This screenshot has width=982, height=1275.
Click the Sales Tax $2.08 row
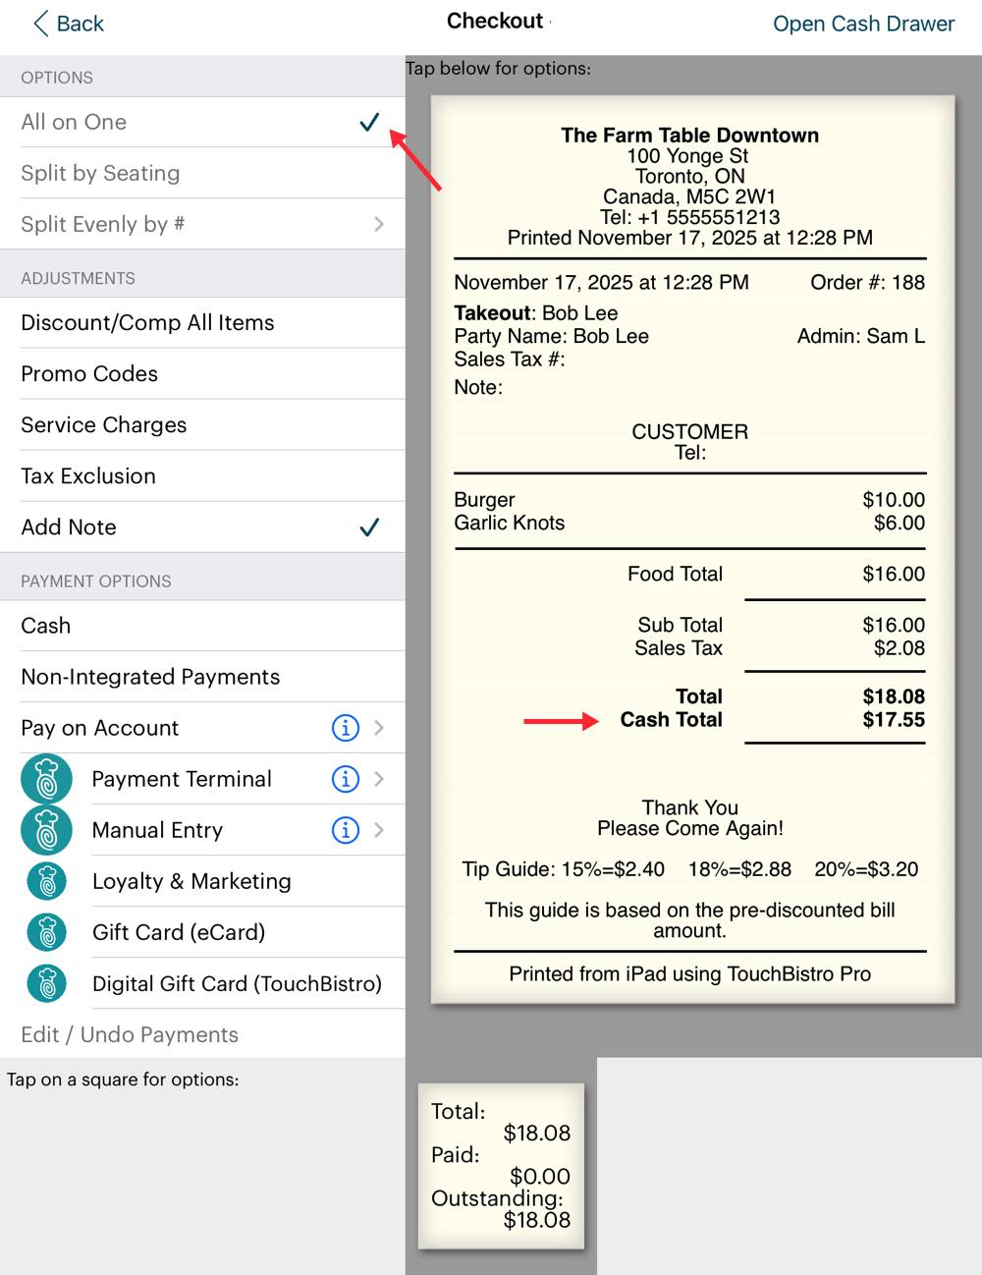(780, 648)
